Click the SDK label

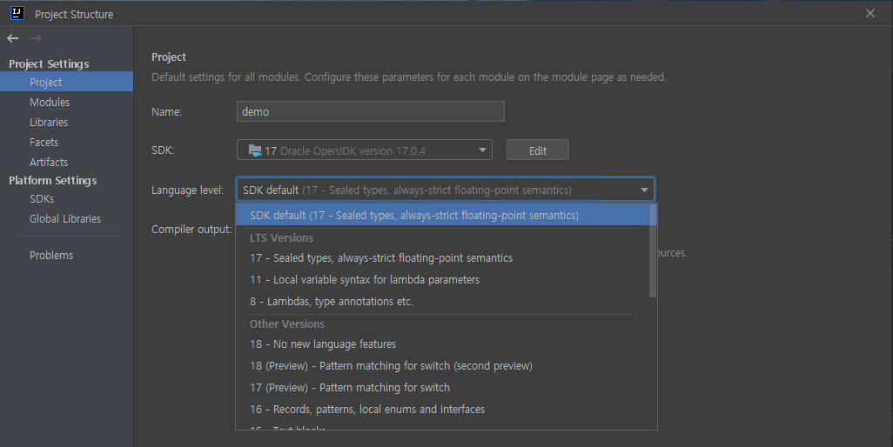pos(163,150)
